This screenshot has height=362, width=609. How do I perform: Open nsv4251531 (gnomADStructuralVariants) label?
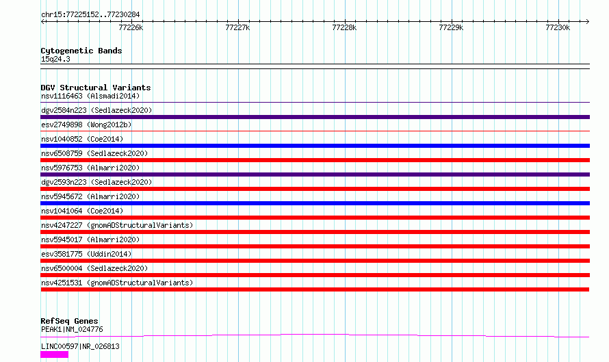[x=117, y=283]
